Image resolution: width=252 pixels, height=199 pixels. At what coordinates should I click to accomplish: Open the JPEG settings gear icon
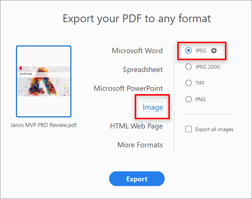click(214, 51)
